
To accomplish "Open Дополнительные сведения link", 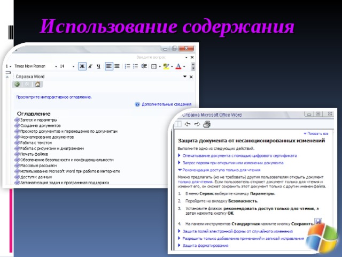I will click(x=166, y=104).
